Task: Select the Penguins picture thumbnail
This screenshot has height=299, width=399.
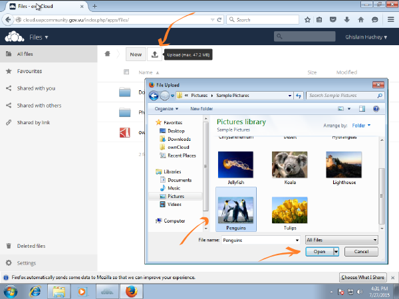Action: click(236, 209)
